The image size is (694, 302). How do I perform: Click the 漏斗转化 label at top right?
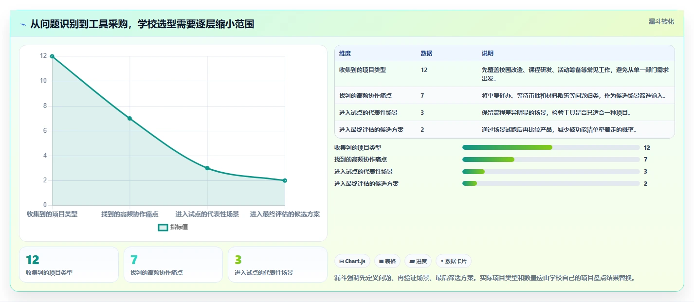pyautogui.click(x=661, y=21)
